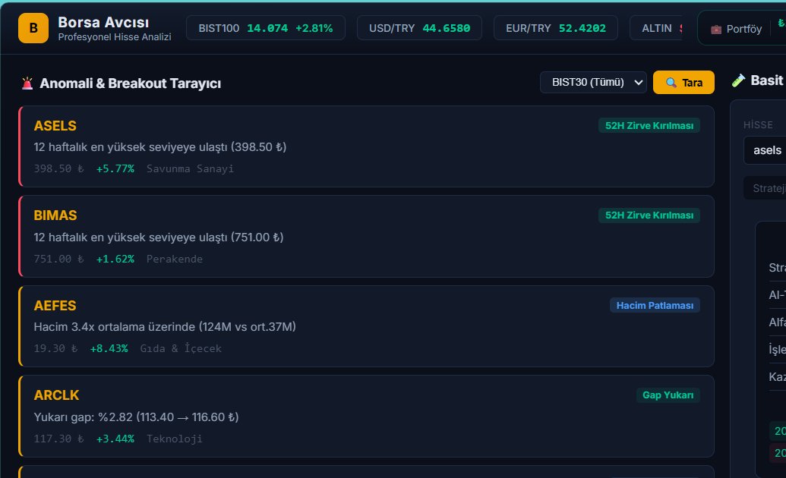Click the briefcase icon beside Portföy
The image size is (786, 478).
[716, 29]
